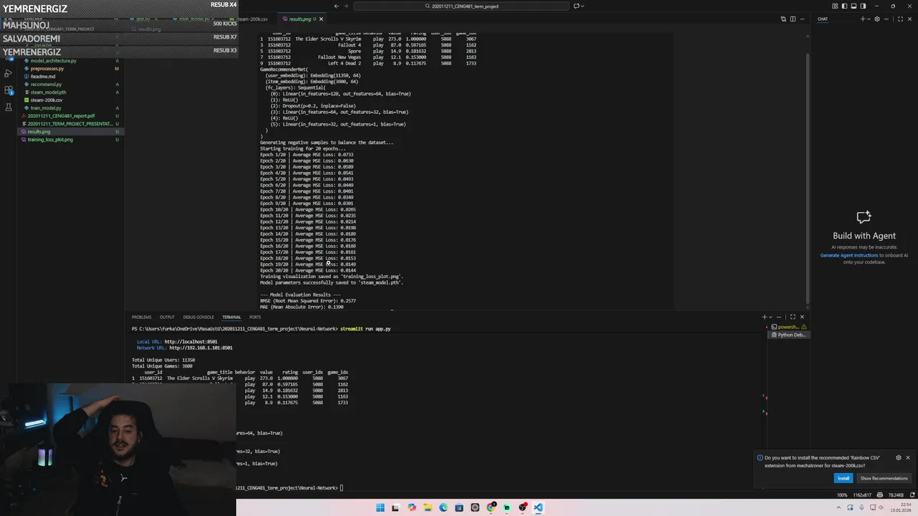
Task: Open the Run and Debug view
Action: tap(9, 74)
